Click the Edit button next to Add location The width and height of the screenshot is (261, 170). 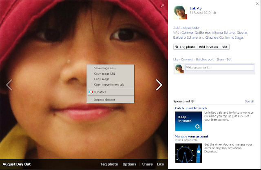[x=224, y=47]
